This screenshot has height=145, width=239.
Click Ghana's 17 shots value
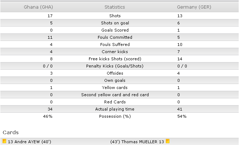(x=50, y=16)
